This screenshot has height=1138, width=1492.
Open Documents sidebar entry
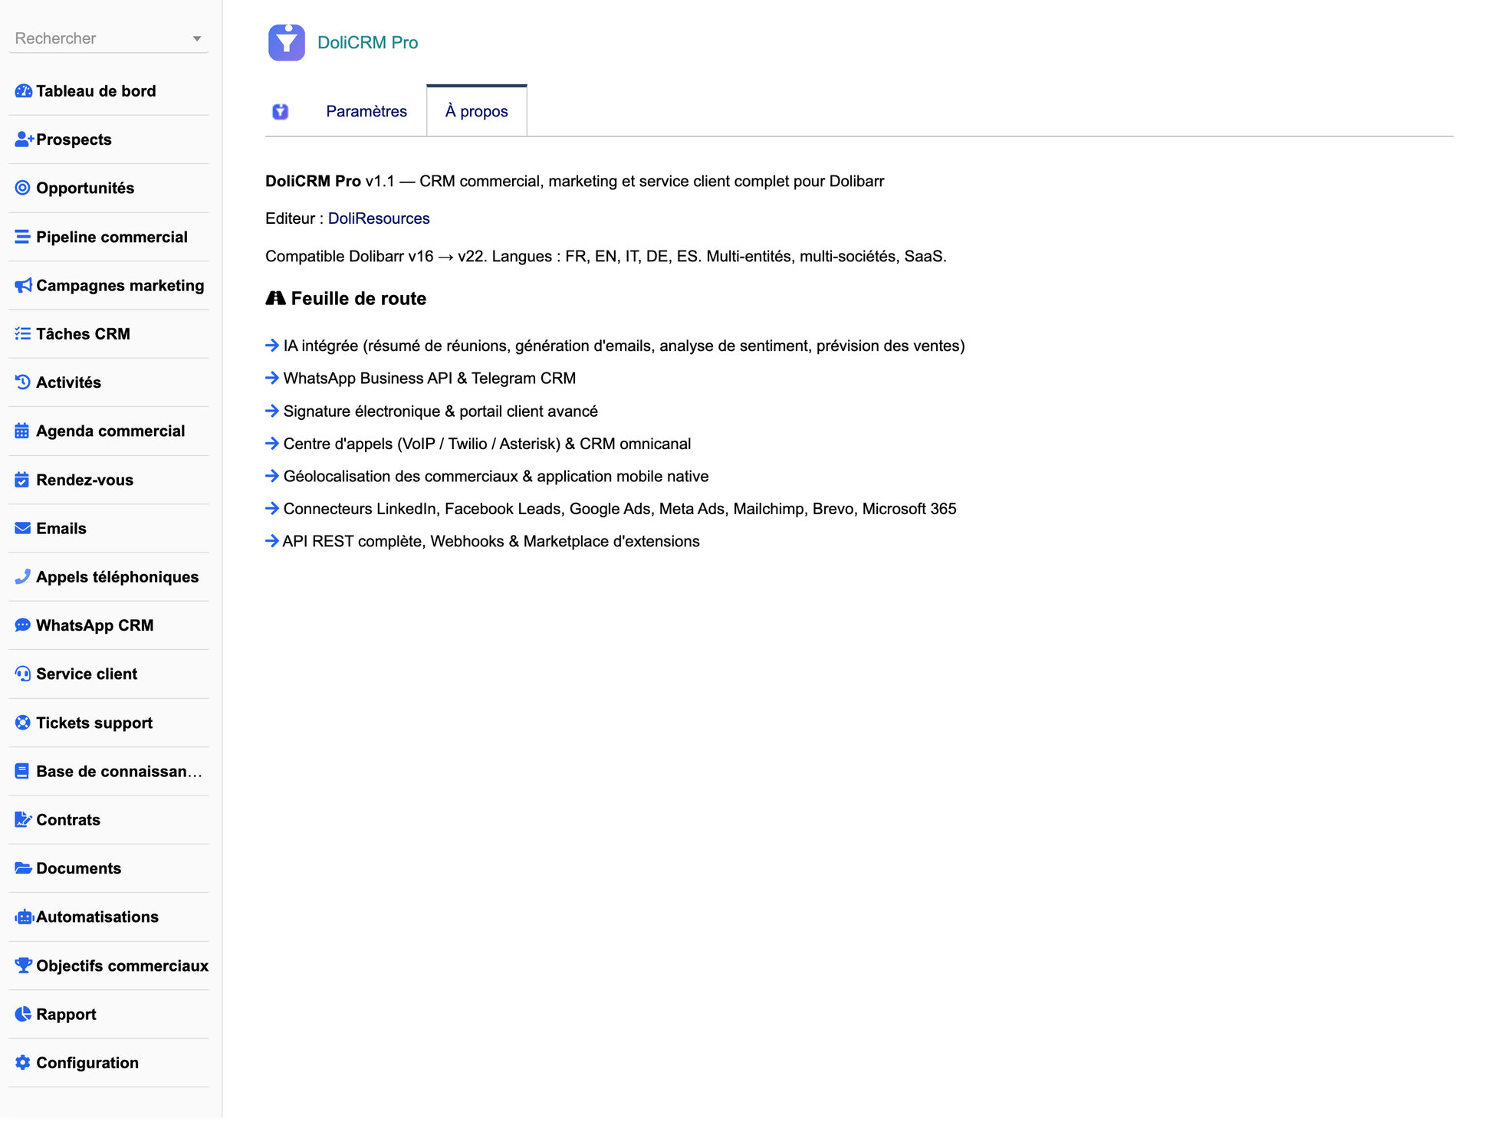point(79,868)
